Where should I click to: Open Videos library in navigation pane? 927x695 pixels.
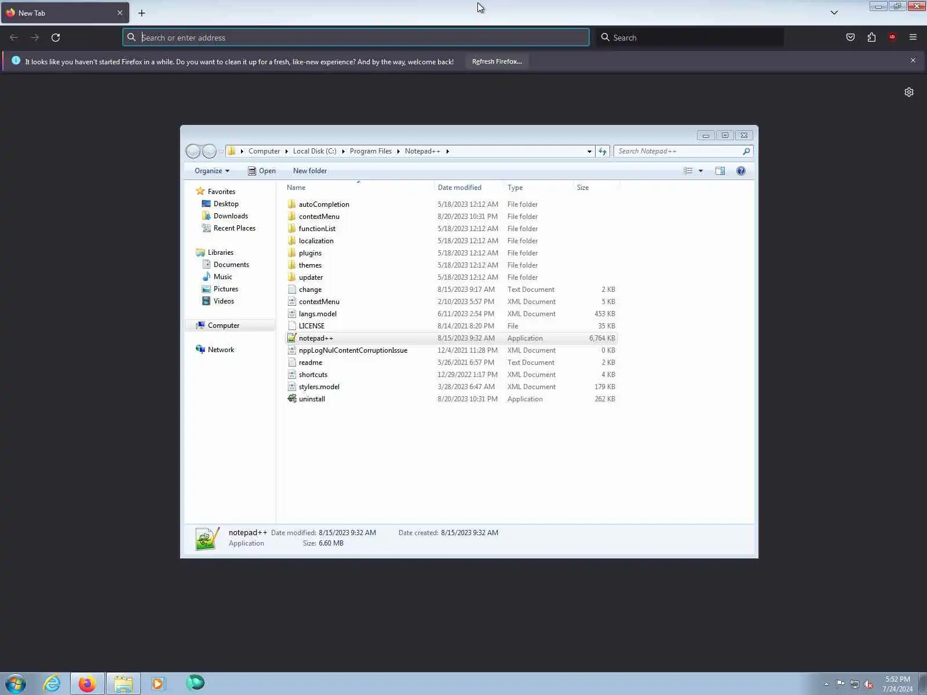[x=224, y=301]
